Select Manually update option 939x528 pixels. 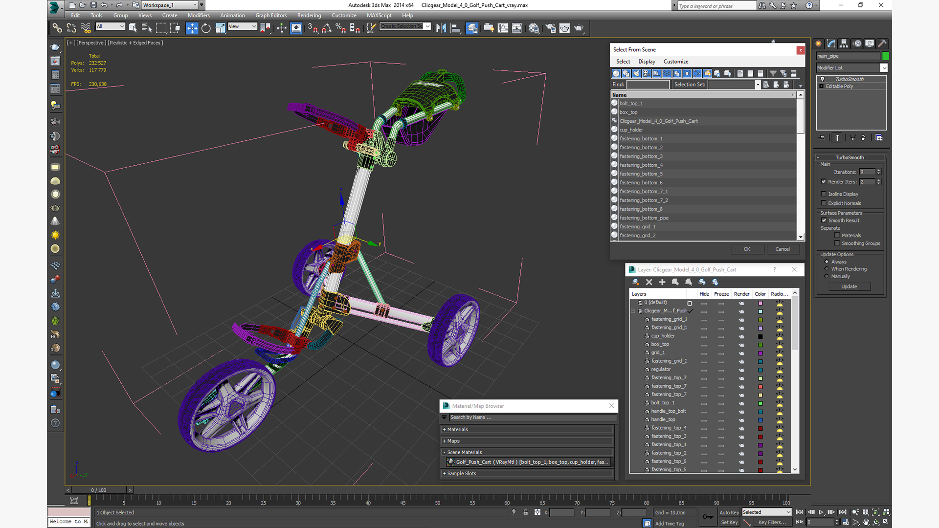pyautogui.click(x=827, y=276)
